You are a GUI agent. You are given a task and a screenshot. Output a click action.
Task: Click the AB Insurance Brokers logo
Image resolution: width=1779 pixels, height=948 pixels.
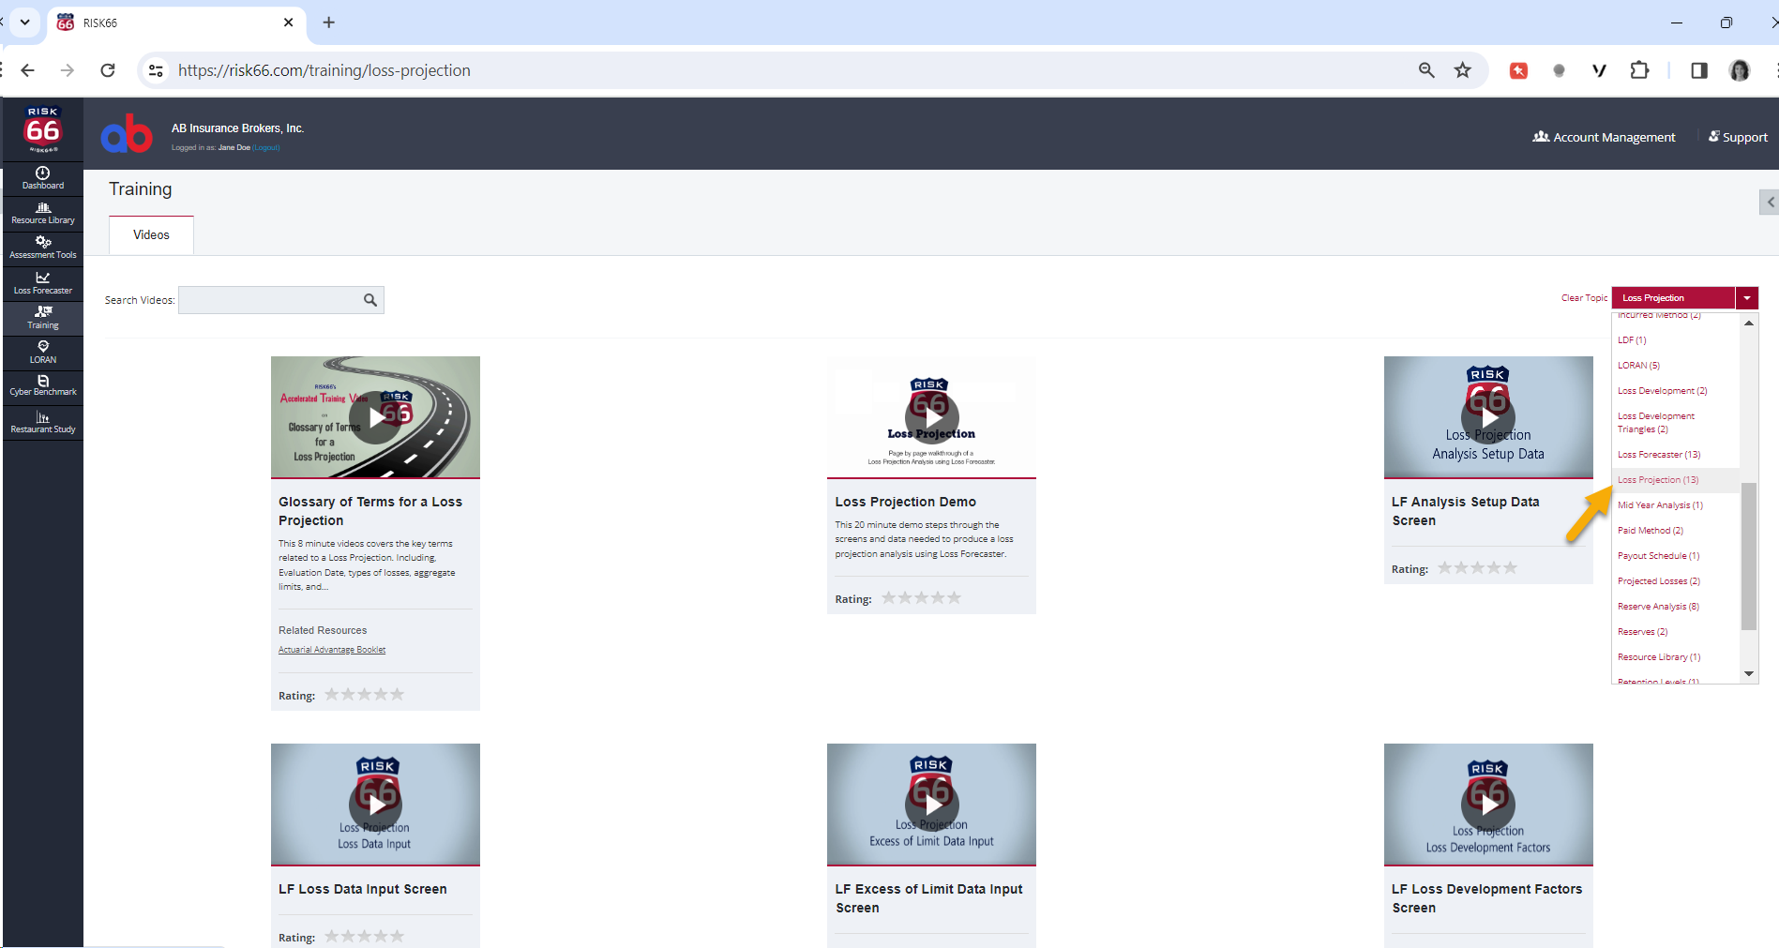pos(127,134)
